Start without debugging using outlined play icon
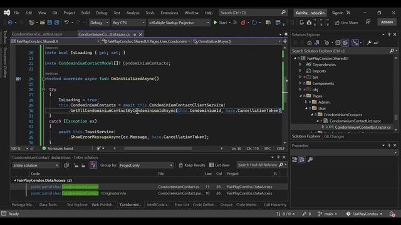 [236, 22]
